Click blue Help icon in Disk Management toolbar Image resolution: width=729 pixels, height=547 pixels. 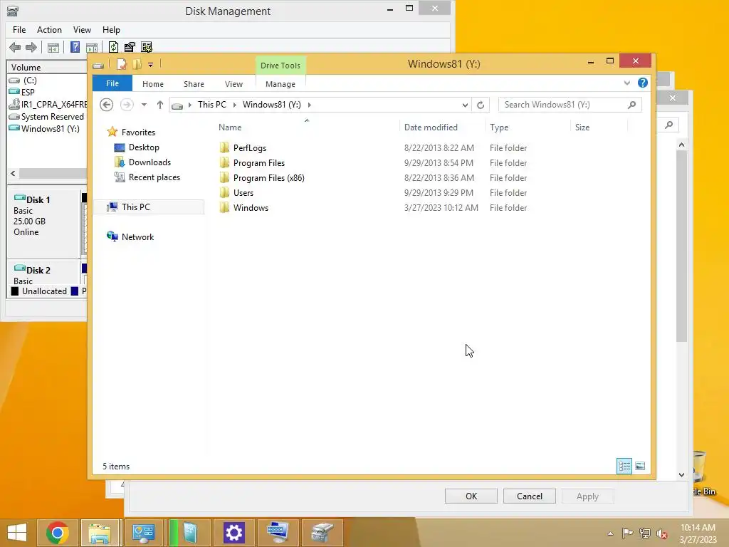click(75, 47)
